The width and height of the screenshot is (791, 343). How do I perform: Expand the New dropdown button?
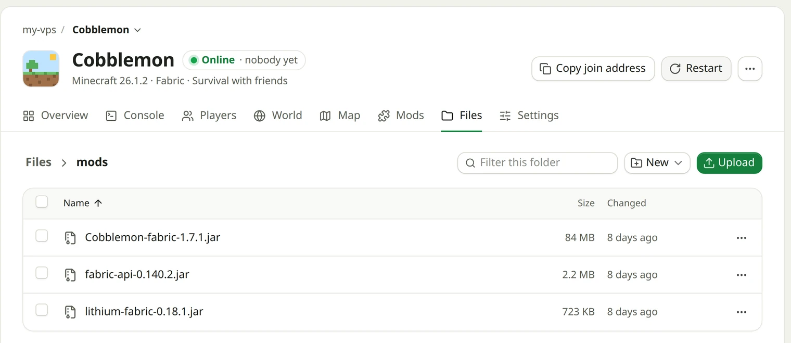click(x=657, y=163)
